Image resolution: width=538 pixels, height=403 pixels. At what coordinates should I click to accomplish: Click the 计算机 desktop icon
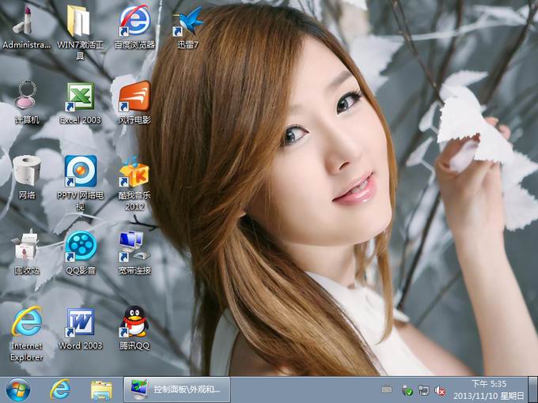click(x=27, y=97)
